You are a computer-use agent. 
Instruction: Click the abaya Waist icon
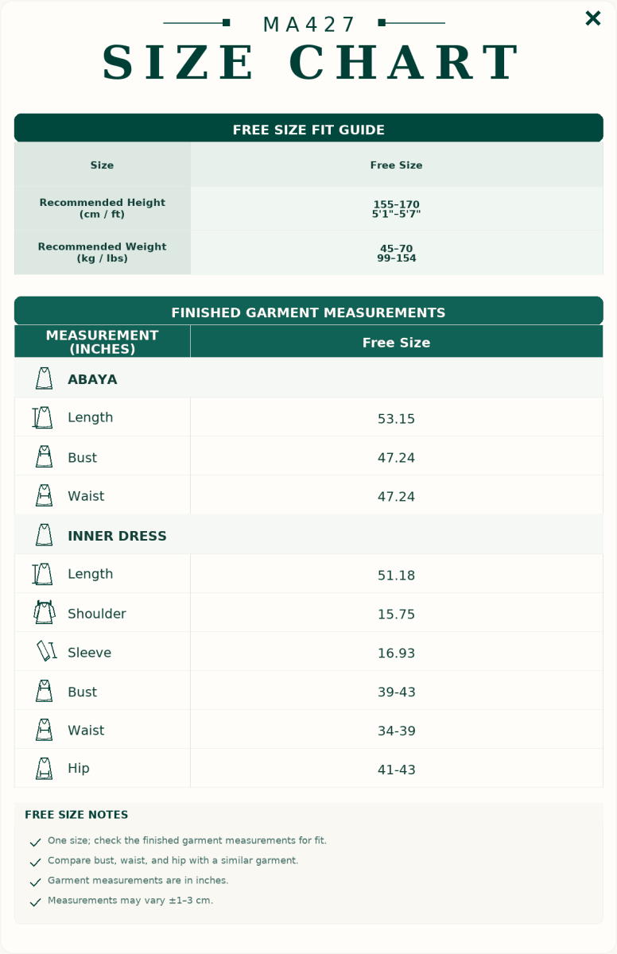(x=44, y=496)
